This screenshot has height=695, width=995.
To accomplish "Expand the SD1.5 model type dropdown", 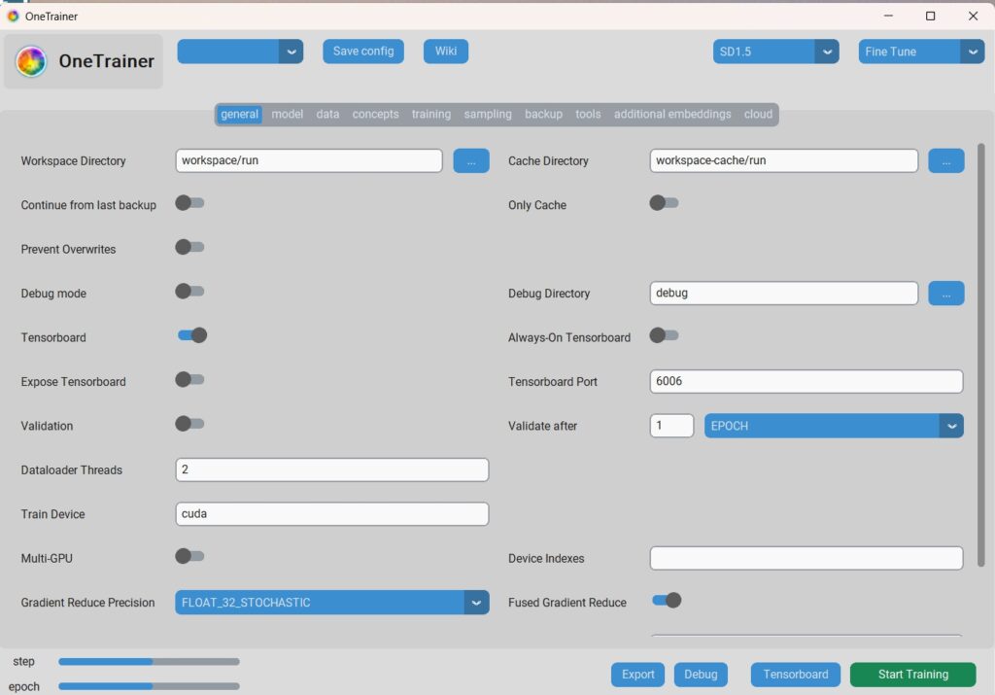I will pyautogui.click(x=827, y=52).
